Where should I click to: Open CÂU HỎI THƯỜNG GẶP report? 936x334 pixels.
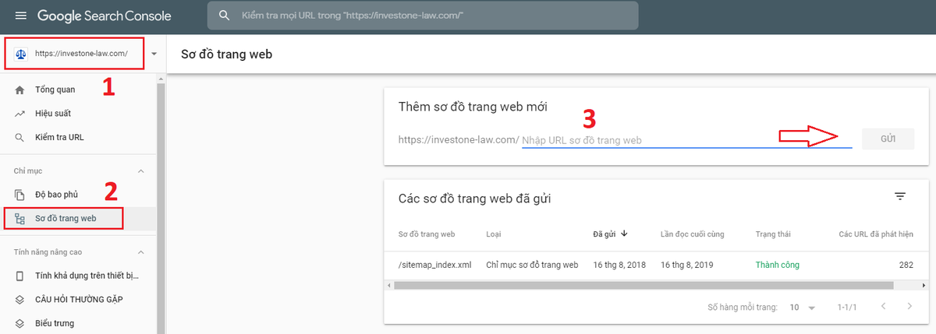click(78, 300)
